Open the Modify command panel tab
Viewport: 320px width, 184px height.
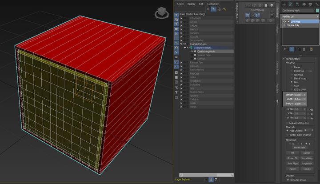tap(291, 4)
